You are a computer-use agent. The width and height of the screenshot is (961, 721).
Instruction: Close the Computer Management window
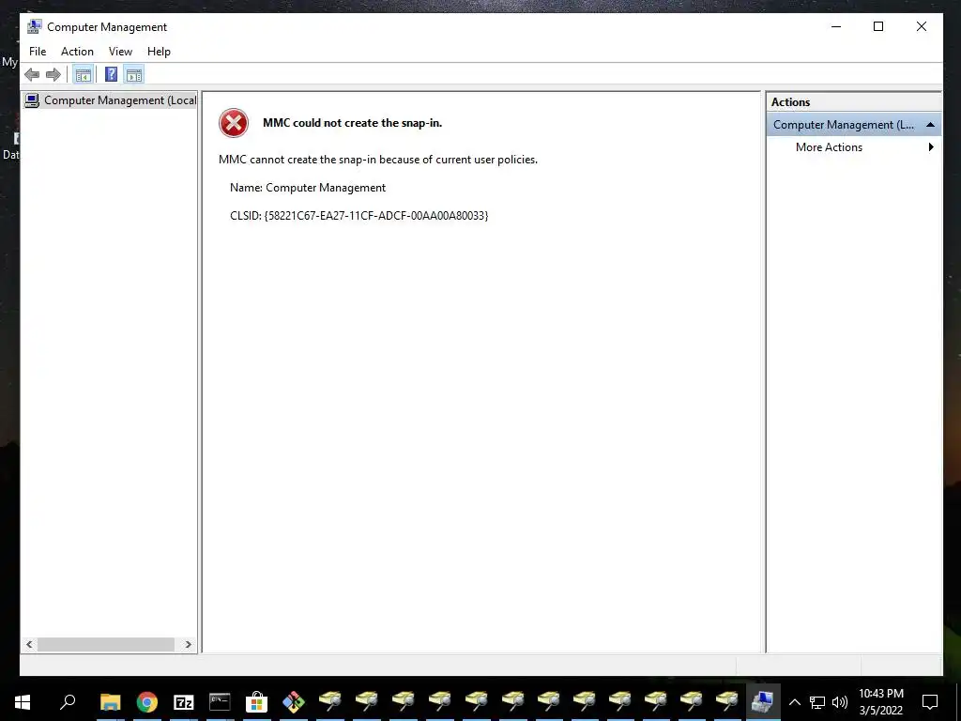(x=922, y=26)
